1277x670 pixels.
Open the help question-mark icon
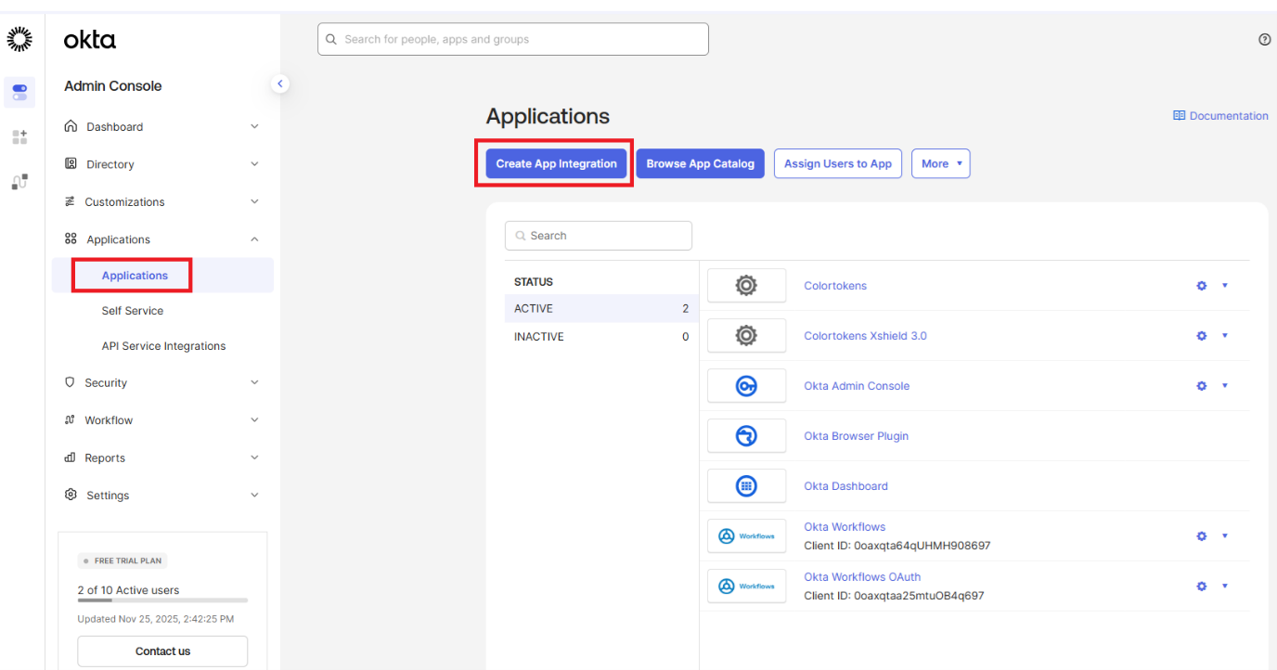click(1264, 39)
